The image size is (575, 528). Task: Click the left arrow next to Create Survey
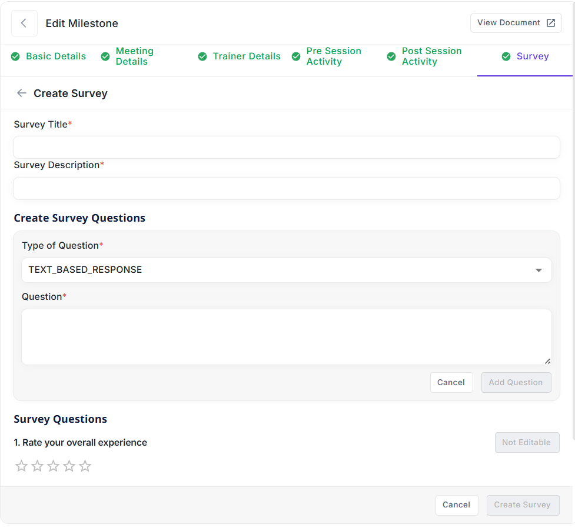point(22,93)
